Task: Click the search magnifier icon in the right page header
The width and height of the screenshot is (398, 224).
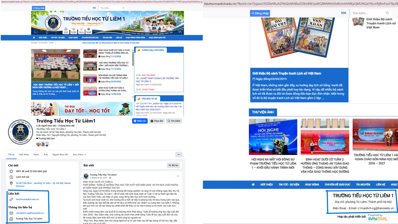Action: 387,13
